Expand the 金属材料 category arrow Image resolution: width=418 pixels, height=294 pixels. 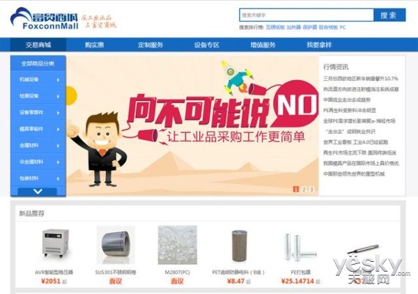58,146
